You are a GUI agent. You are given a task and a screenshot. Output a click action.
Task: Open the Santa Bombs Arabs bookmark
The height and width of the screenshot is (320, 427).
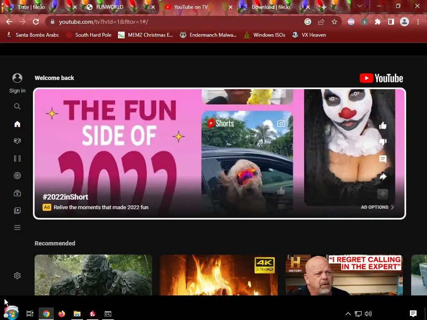click(x=33, y=35)
